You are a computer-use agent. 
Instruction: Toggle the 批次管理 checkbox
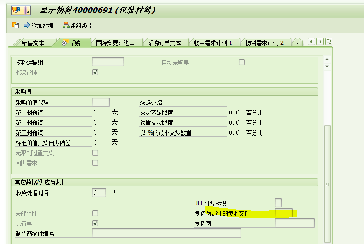(x=95, y=72)
